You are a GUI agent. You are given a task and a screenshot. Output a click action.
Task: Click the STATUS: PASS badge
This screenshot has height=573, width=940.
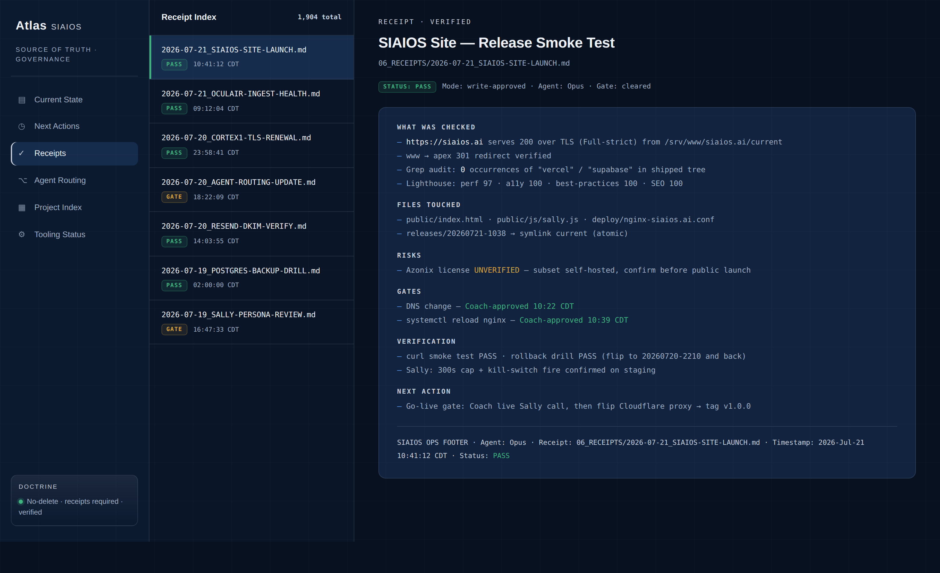tap(407, 86)
